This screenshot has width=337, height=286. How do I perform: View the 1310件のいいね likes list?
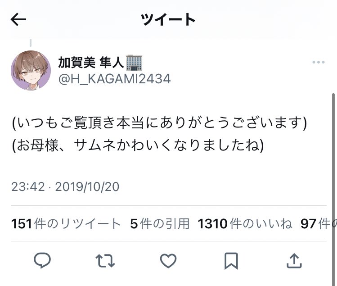point(245,223)
